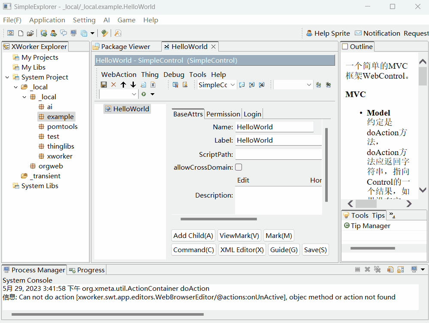Open the SimpleCc dropdown list
This screenshot has width=429, height=323.
(233, 85)
